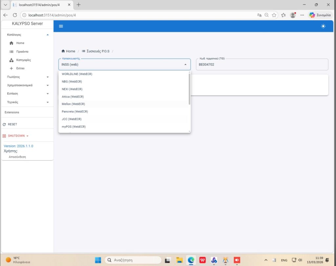Select WORLDLINE (WebECR) from the list

pyautogui.click(x=77, y=74)
